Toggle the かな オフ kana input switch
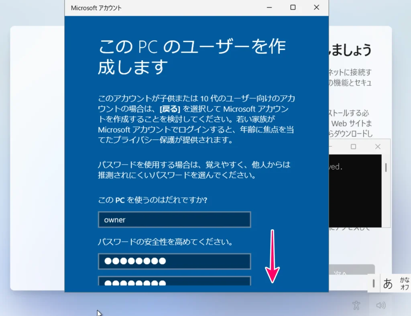This screenshot has height=316, width=411. 404,283
